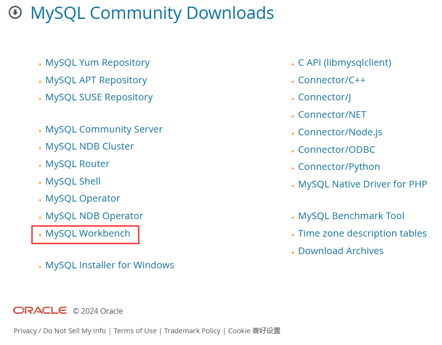Open Privacy / Do Not Sell My Info
Image resolution: width=442 pixels, height=345 pixels.
(60, 331)
